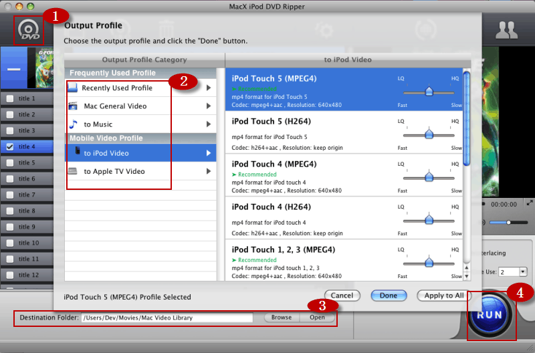Image resolution: width=535 pixels, height=353 pixels.
Task: Click the Destination Folder path field
Action: click(167, 318)
